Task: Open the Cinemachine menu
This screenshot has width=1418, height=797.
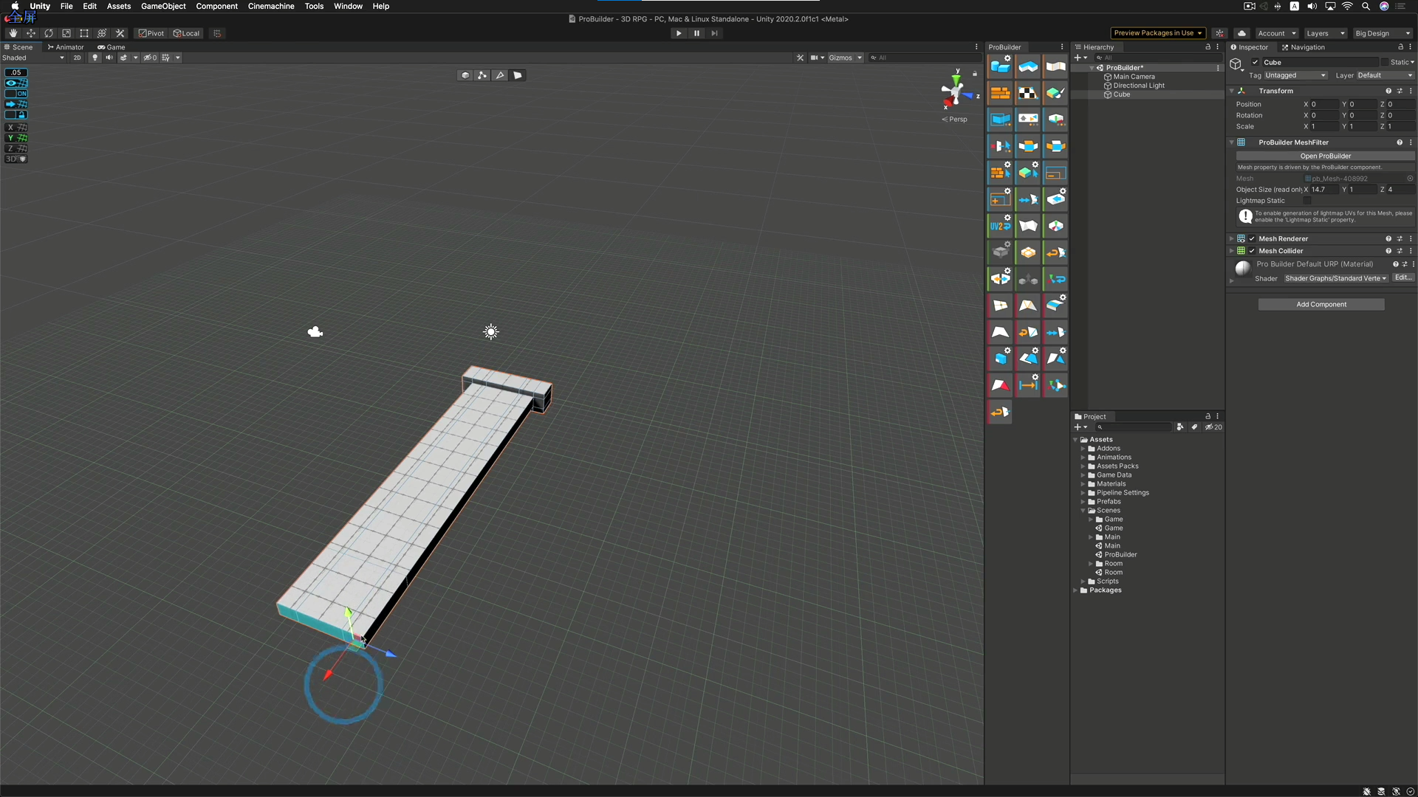Action: 270,6
